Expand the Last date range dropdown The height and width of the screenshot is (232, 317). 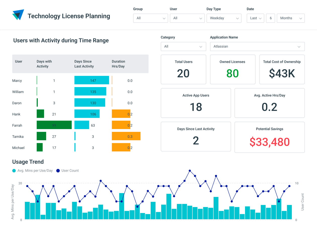(255, 18)
